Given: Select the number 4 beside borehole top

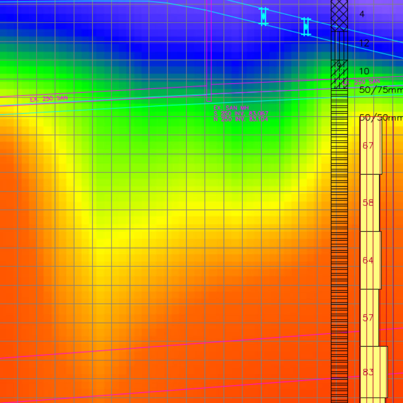Looking at the screenshot, I should [x=362, y=14].
